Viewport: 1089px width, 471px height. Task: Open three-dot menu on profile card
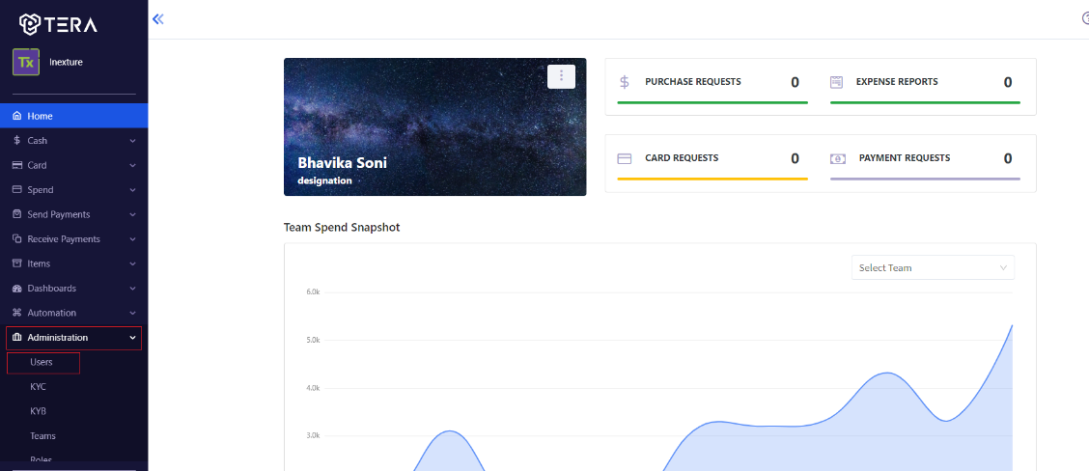click(x=561, y=76)
